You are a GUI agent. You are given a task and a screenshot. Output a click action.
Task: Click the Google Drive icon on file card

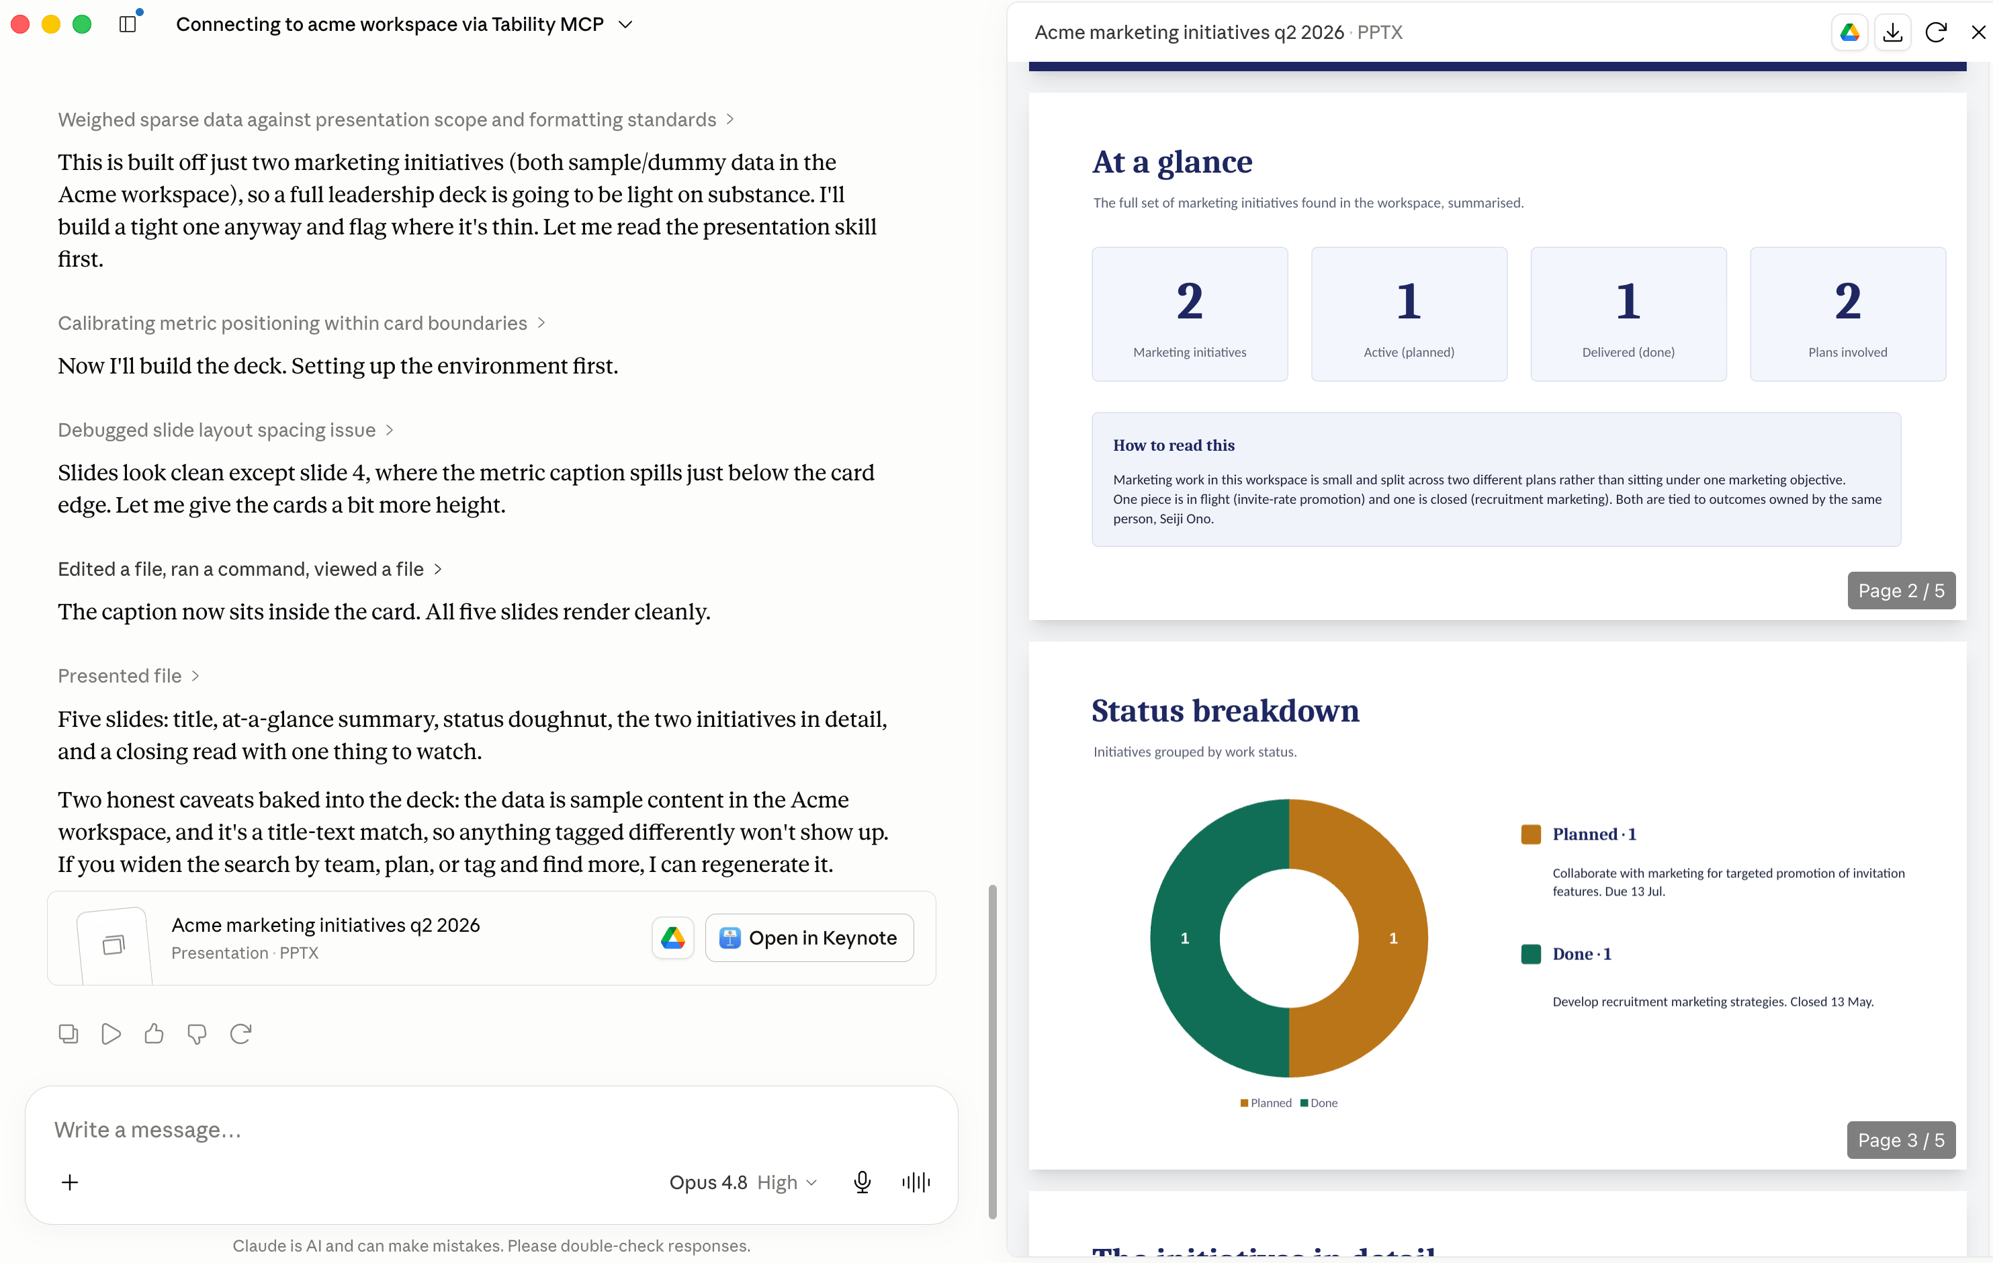click(x=673, y=938)
